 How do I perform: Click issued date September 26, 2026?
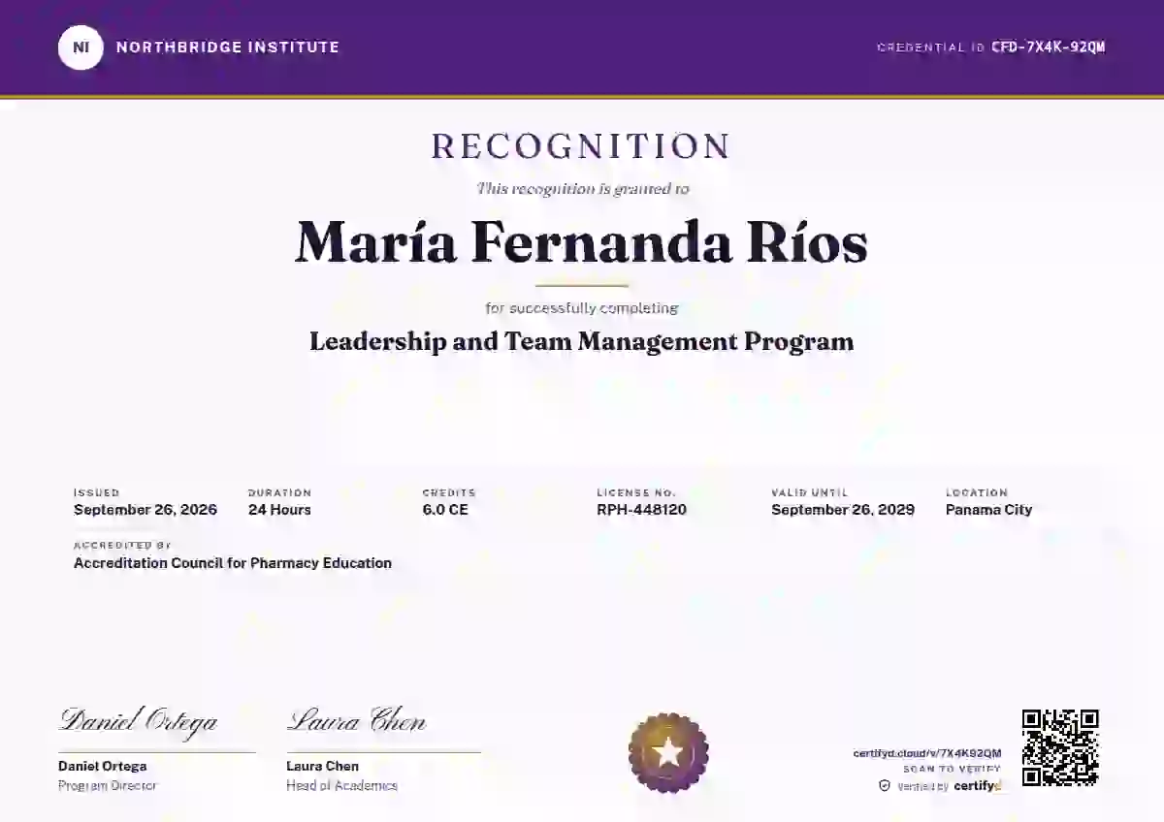[145, 510]
